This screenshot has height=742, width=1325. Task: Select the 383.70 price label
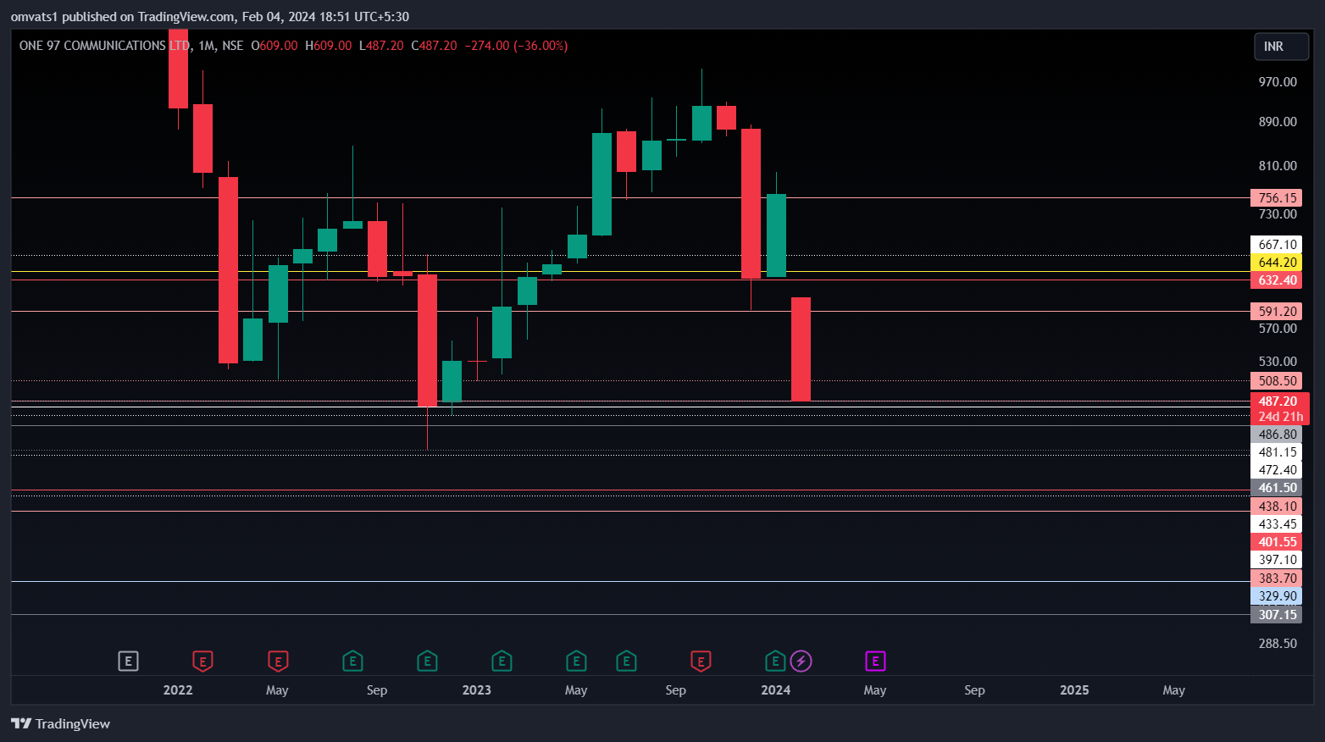(1277, 579)
